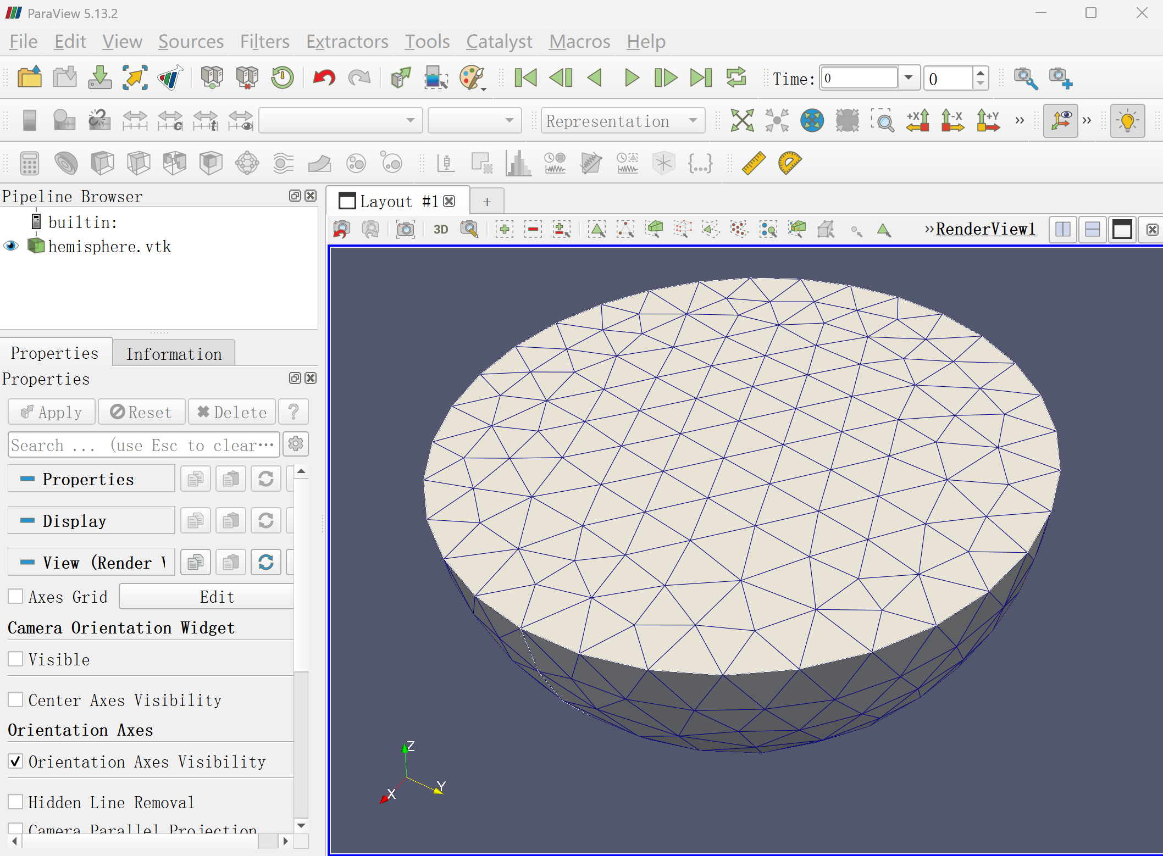Switch to the Information tab
This screenshot has height=856, width=1163.
point(174,354)
